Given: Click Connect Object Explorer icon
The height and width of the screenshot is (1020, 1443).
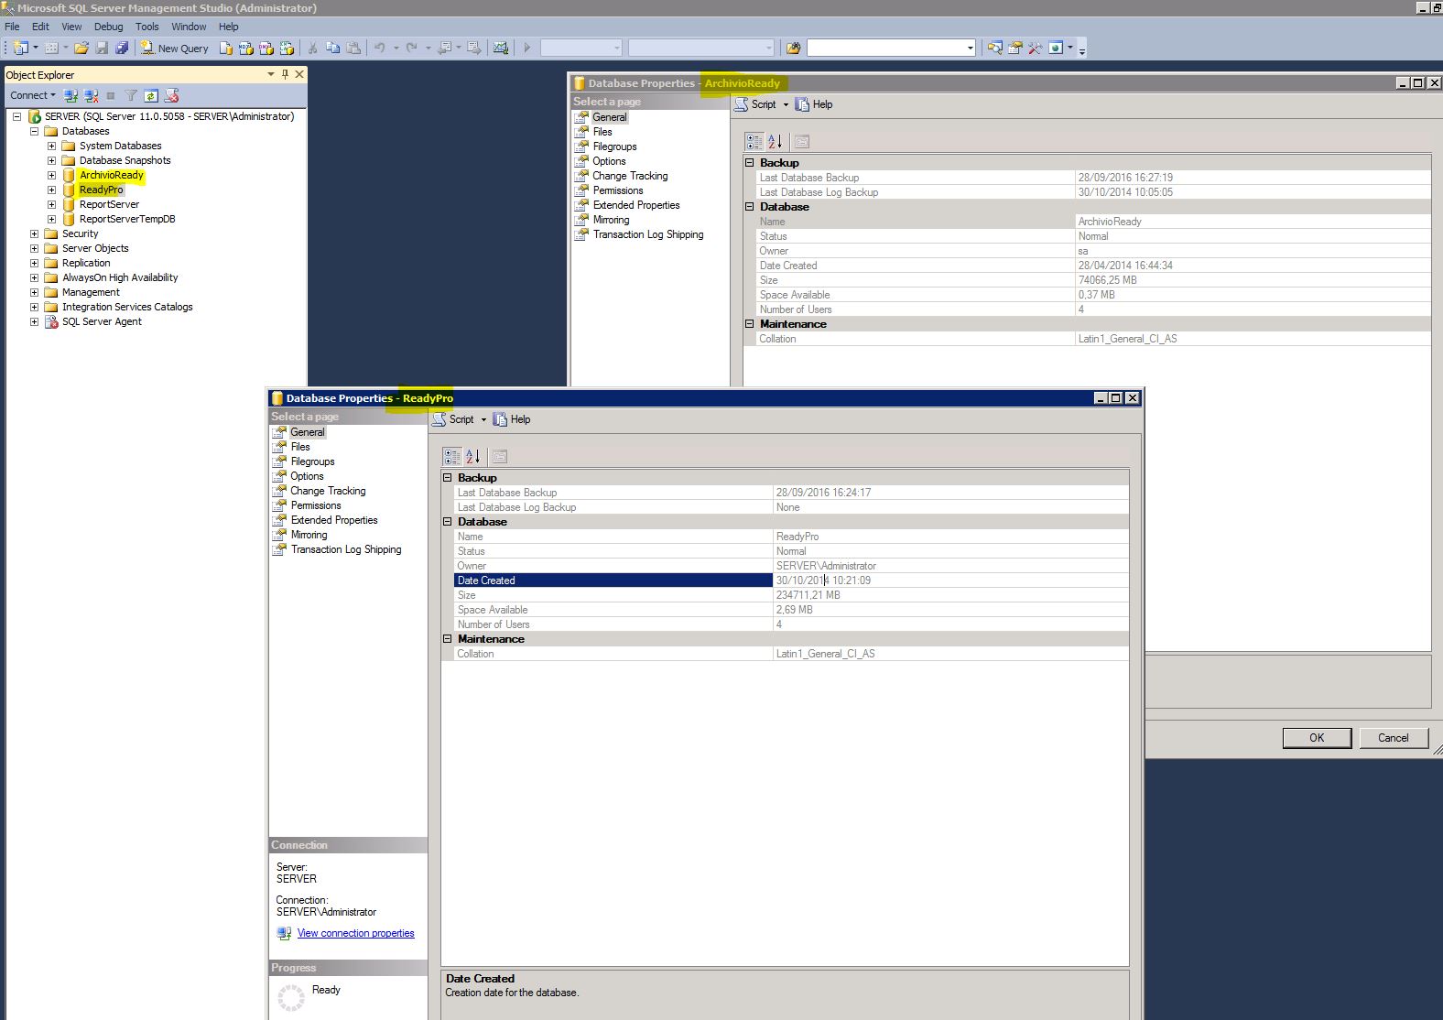Looking at the screenshot, I should tap(71, 95).
